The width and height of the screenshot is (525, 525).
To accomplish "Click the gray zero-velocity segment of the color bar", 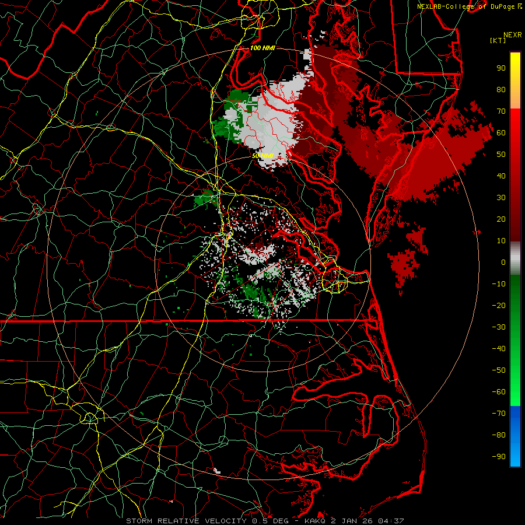I will 515,258.
